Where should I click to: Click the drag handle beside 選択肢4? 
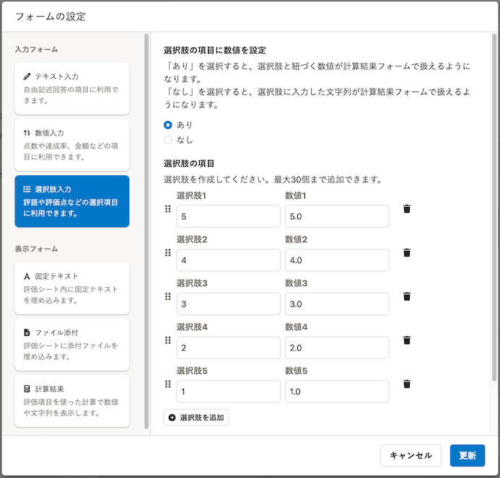(x=168, y=340)
